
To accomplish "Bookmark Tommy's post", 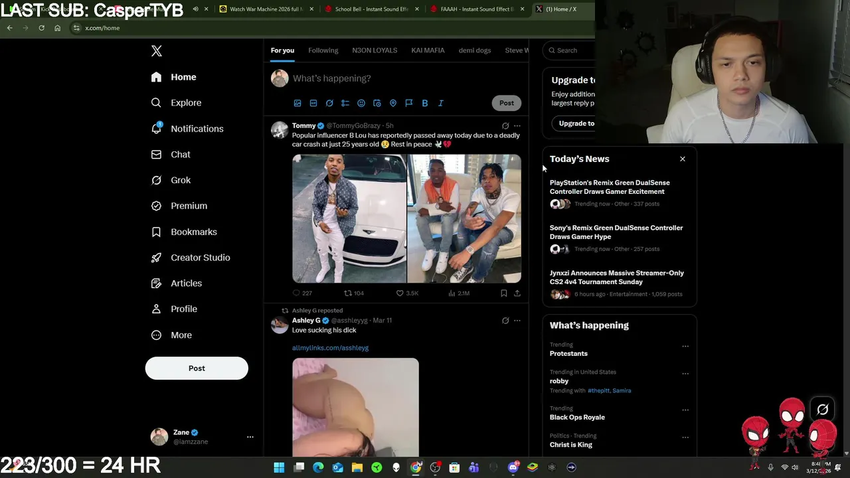I will 504,293.
